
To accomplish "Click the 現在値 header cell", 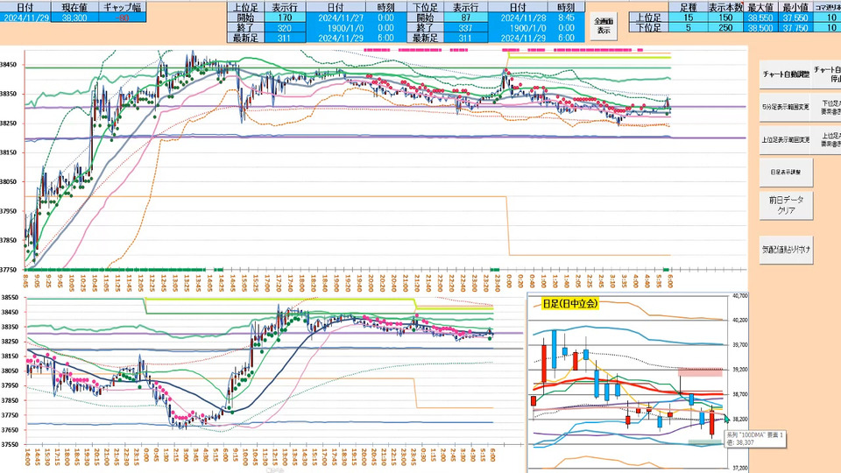I will pos(74,8).
